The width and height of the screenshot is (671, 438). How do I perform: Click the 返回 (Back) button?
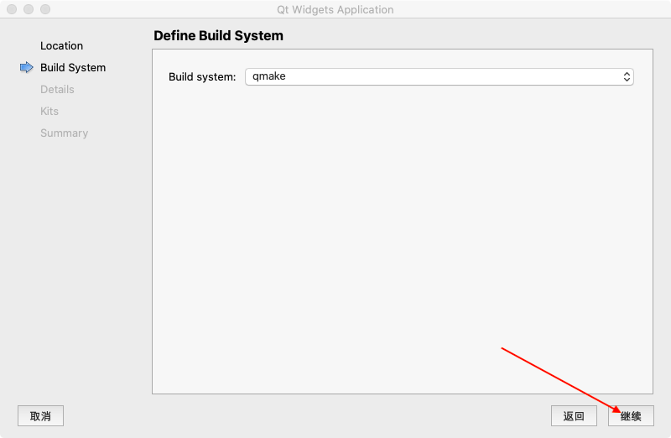(x=574, y=415)
